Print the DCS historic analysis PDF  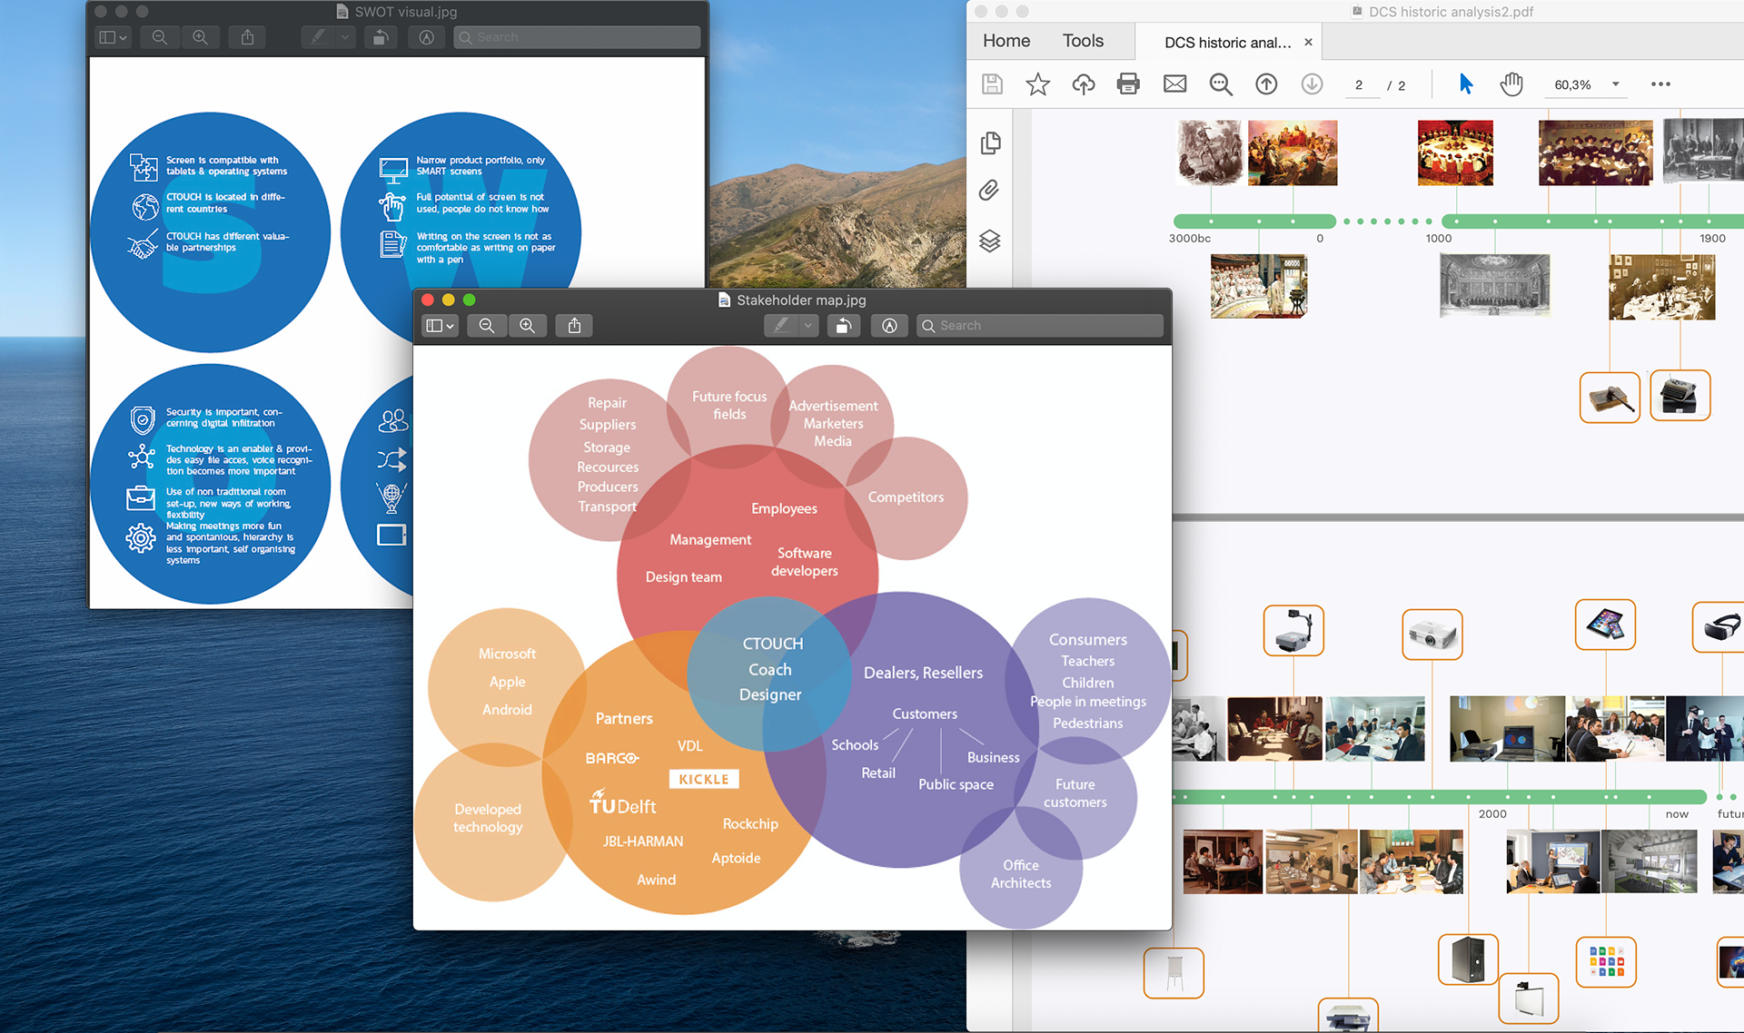[1128, 84]
